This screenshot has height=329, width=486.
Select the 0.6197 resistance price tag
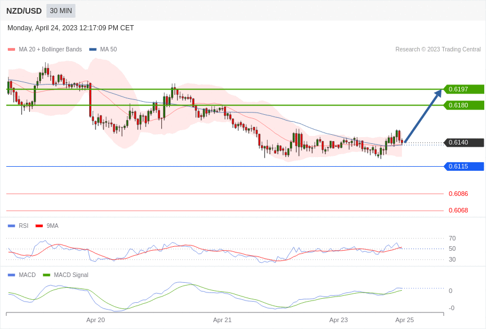464,89
